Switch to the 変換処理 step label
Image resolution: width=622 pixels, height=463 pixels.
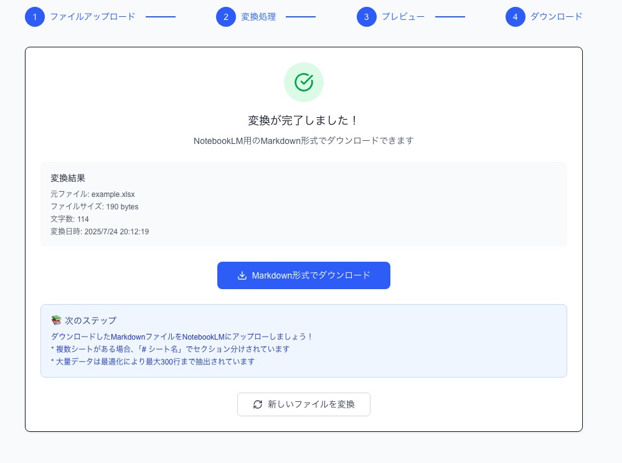[258, 17]
